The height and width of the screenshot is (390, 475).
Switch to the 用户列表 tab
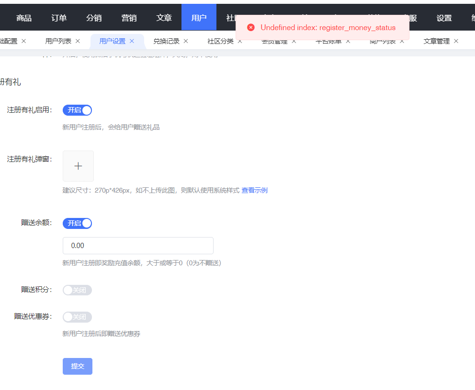[58, 41]
